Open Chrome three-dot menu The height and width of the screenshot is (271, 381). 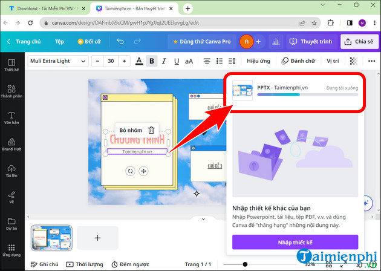coord(374,23)
